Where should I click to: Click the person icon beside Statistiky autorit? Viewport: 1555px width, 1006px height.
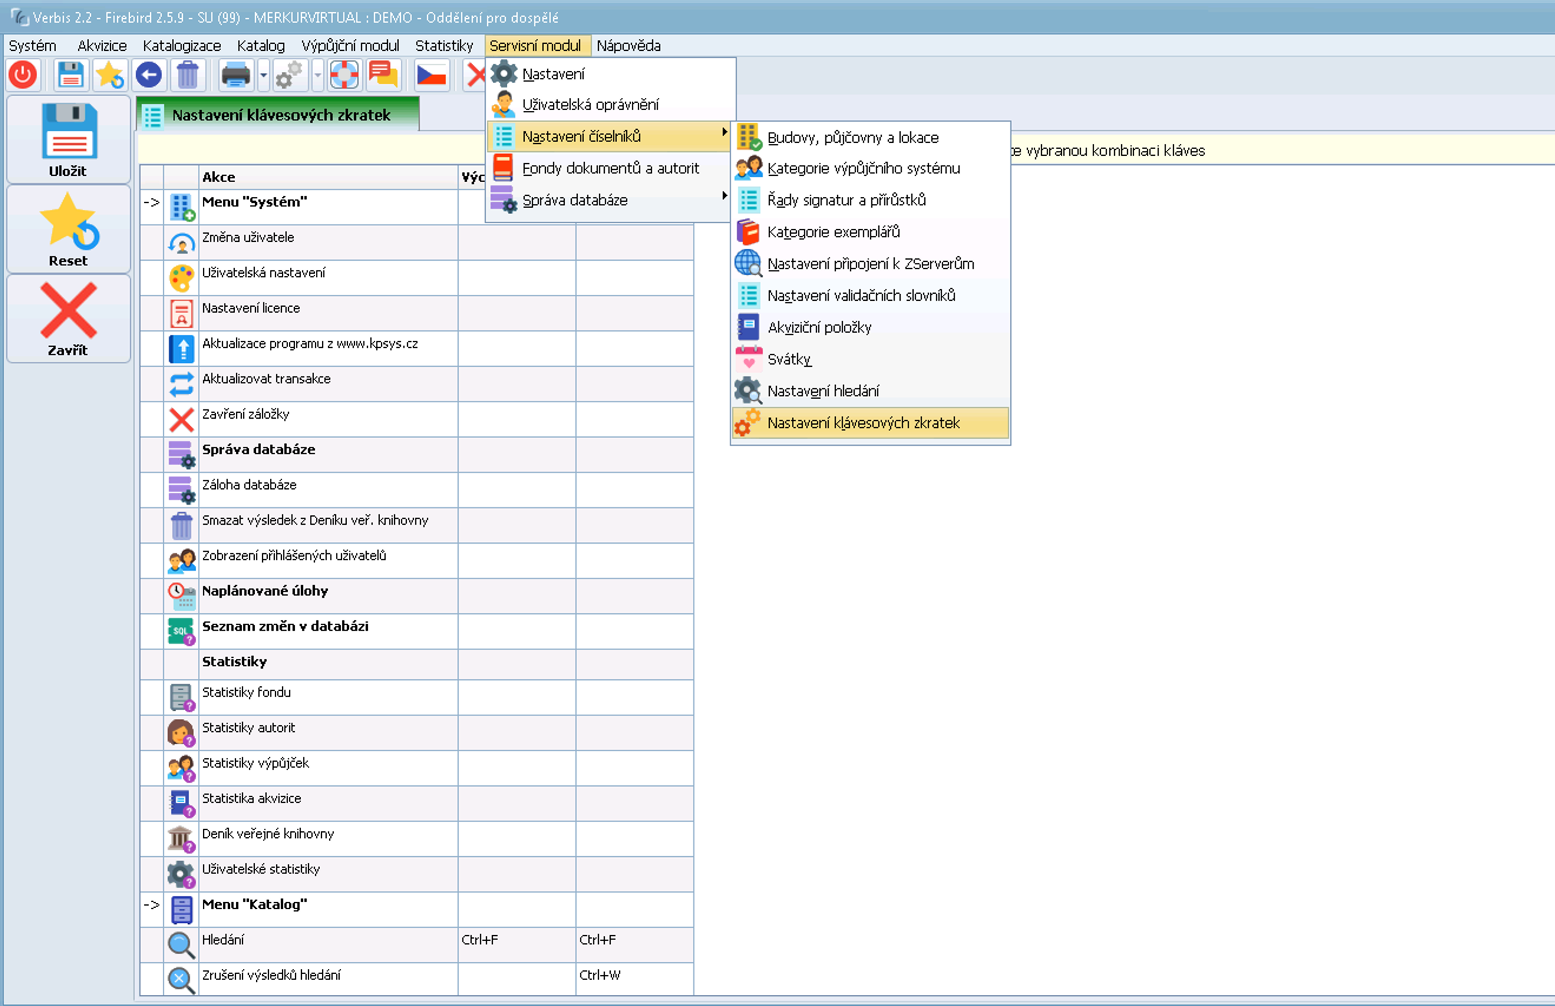click(x=182, y=734)
